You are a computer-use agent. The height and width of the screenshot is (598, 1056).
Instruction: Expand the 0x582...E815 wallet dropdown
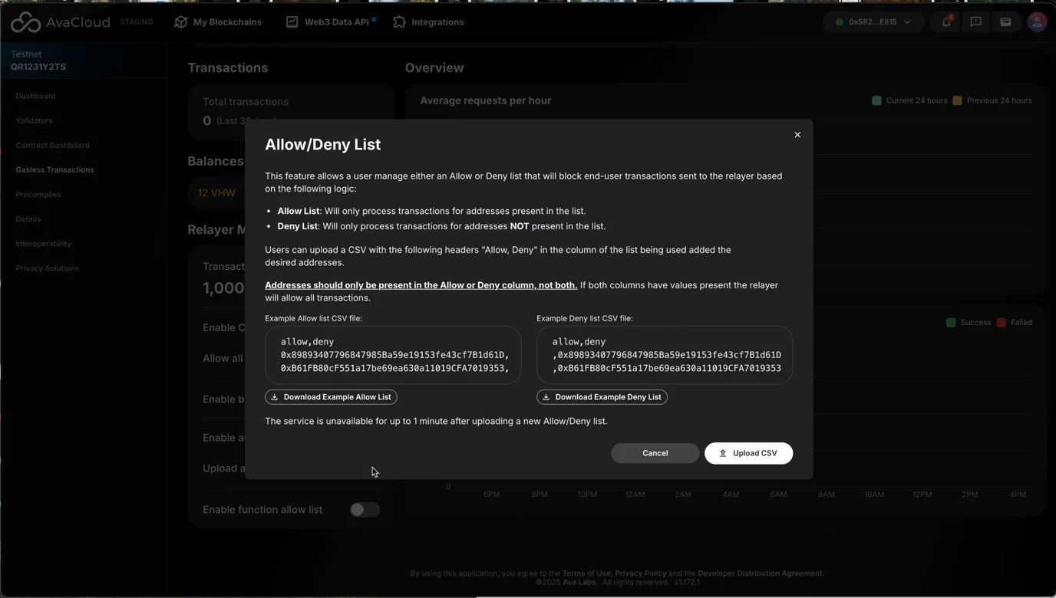tap(873, 22)
